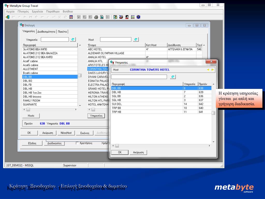Select AcatF cabine in service list

[50, 61]
